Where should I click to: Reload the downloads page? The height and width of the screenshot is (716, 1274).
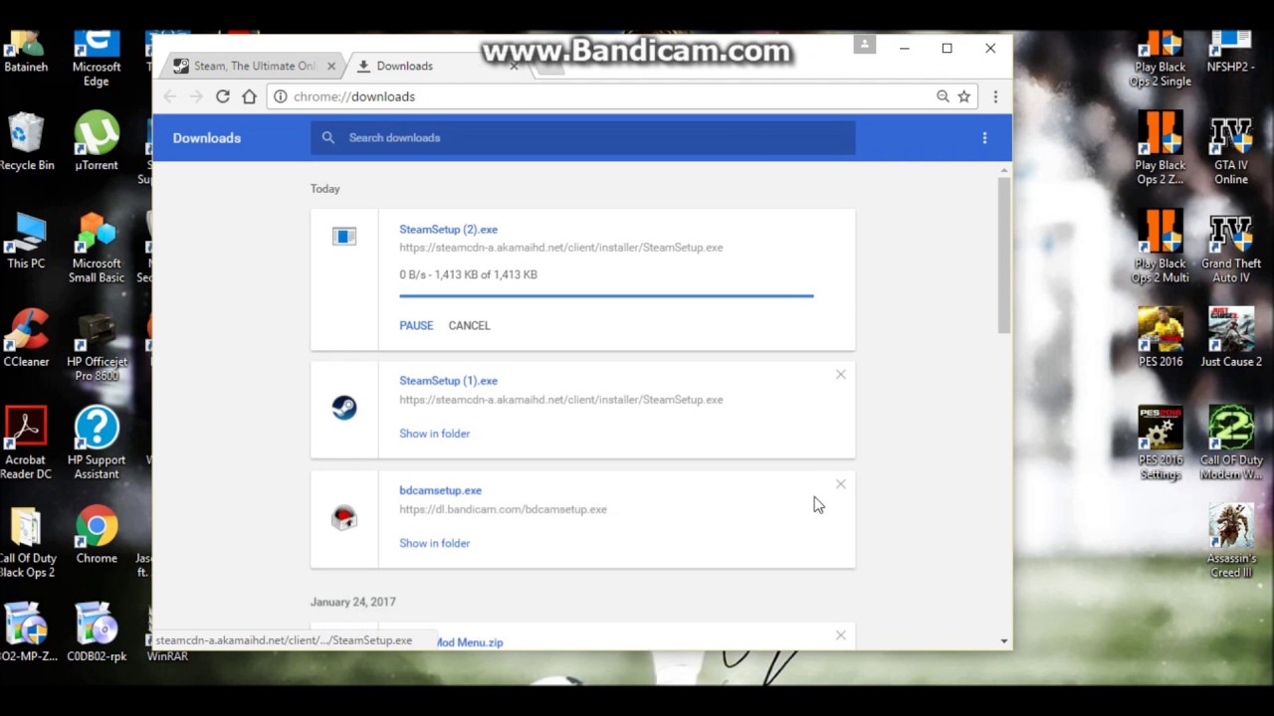coord(223,96)
